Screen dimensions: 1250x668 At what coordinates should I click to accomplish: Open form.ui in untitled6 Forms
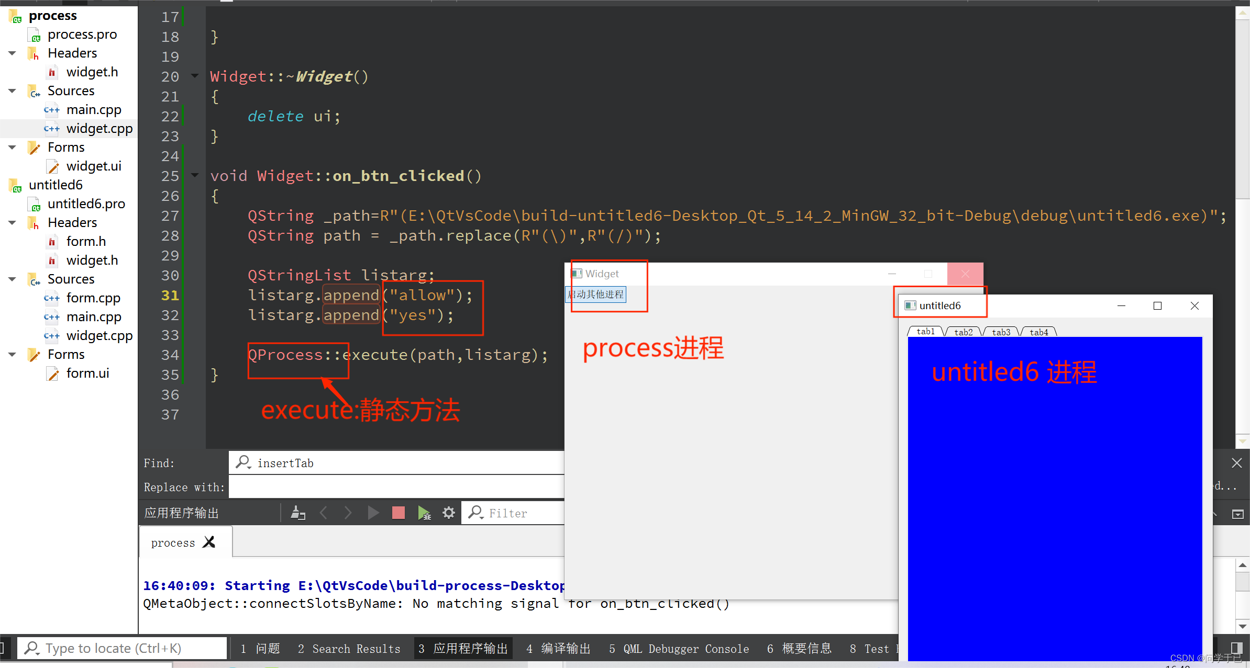(87, 373)
